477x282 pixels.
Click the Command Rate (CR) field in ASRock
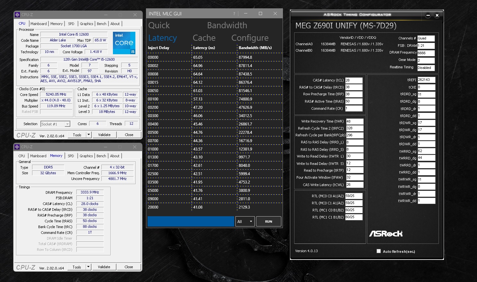(354, 108)
